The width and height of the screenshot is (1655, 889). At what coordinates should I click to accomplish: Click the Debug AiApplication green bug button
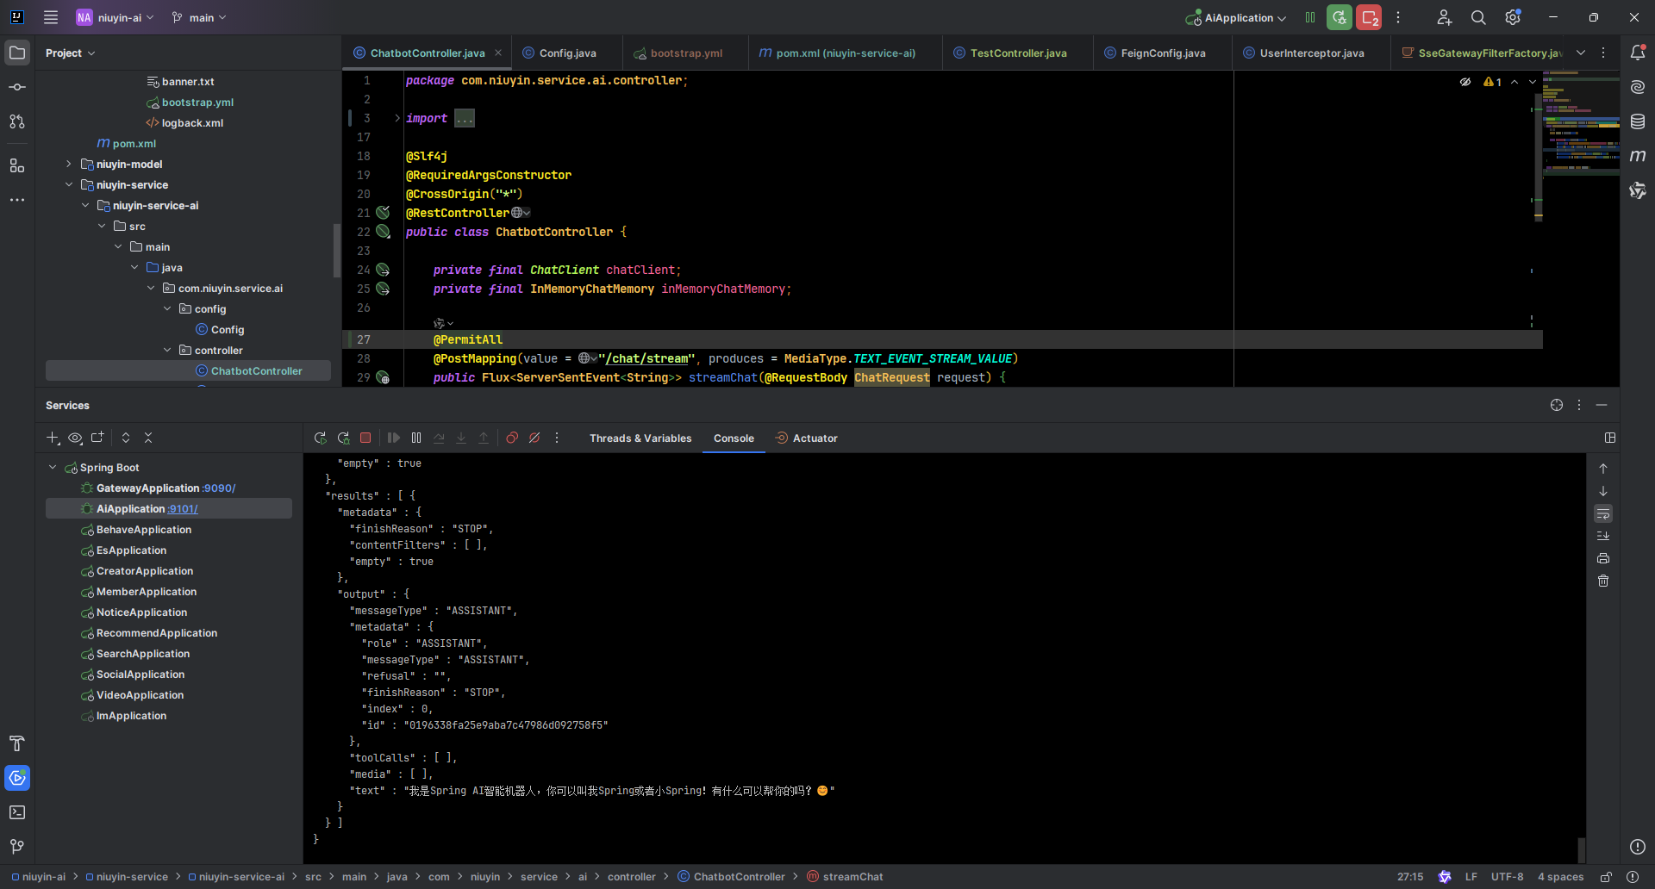pyautogui.click(x=1340, y=17)
